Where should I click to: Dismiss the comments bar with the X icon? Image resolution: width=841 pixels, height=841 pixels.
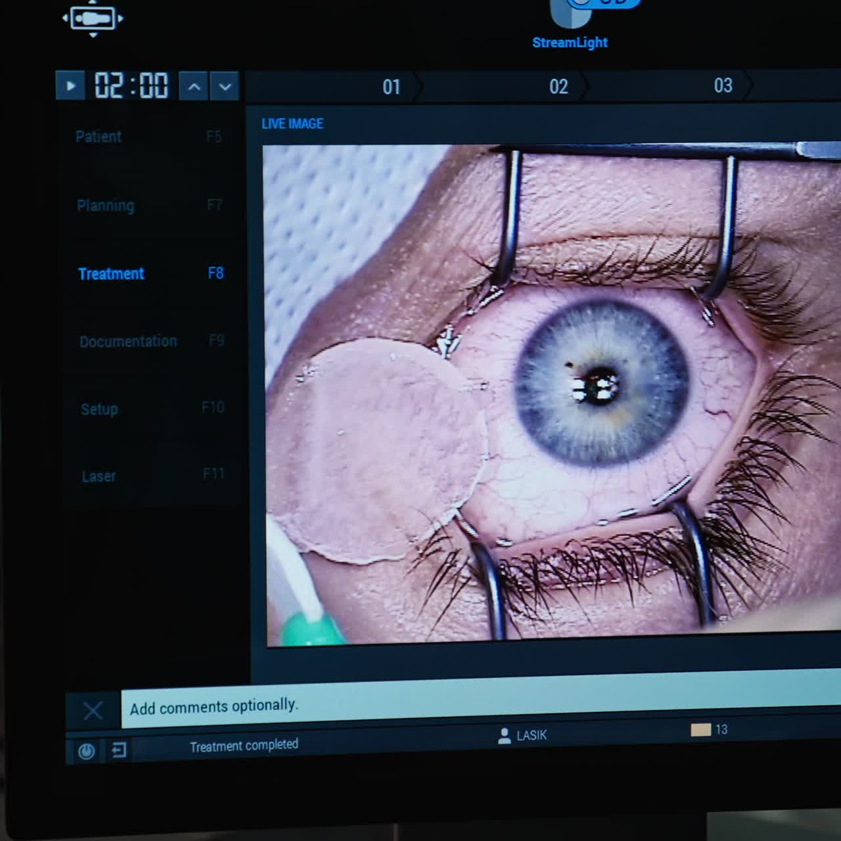(93, 710)
